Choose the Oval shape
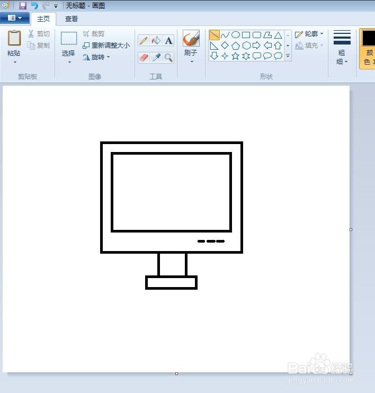Image resolution: width=375 pixels, height=393 pixels. click(235, 35)
